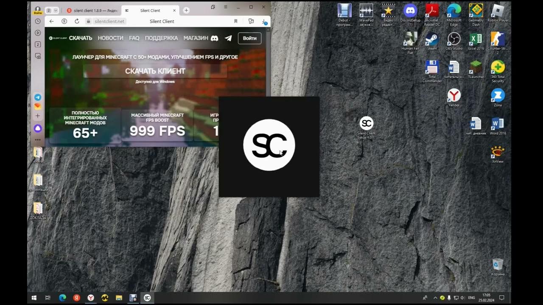This screenshot has width=543, height=305.
Task: Click the Войти button on the site
Action: click(x=249, y=38)
